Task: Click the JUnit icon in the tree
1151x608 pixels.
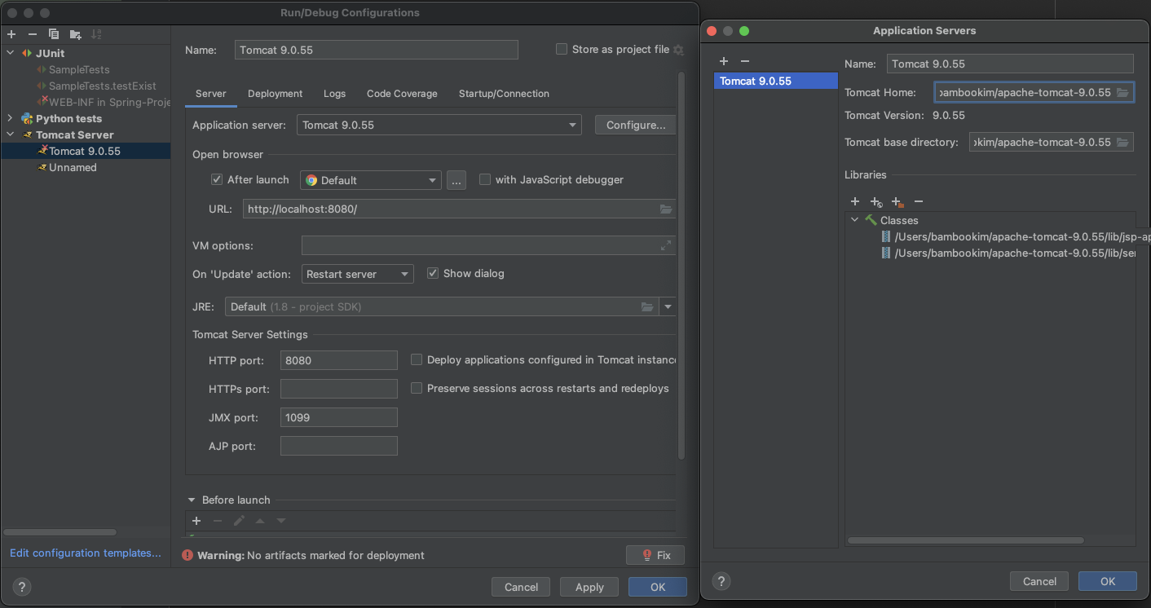Action: pos(27,53)
